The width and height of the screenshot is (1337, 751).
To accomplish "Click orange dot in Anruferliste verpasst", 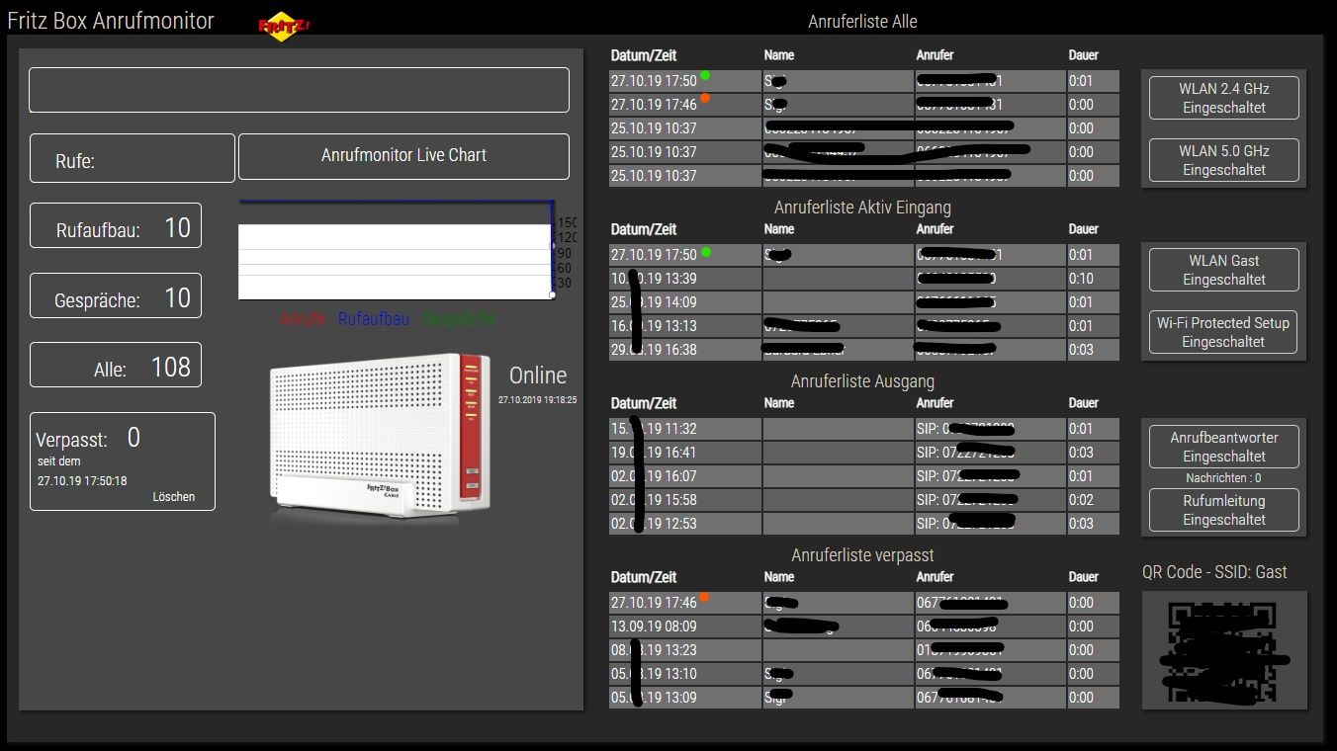I will [x=705, y=597].
